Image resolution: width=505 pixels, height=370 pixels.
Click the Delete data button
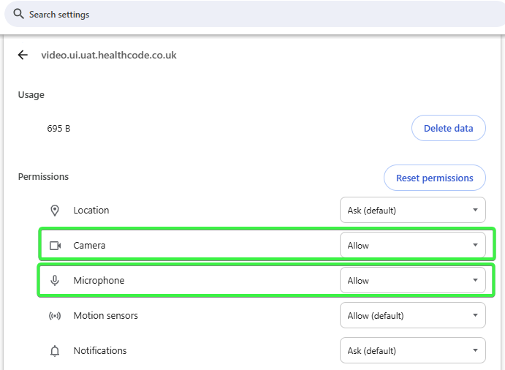coord(448,128)
